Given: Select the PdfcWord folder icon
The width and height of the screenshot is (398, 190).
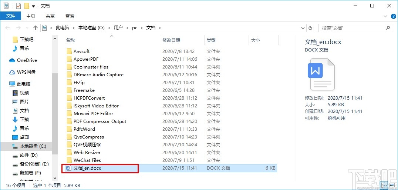Looking at the screenshot, I should pyautogui.click(x=69, y=129).
